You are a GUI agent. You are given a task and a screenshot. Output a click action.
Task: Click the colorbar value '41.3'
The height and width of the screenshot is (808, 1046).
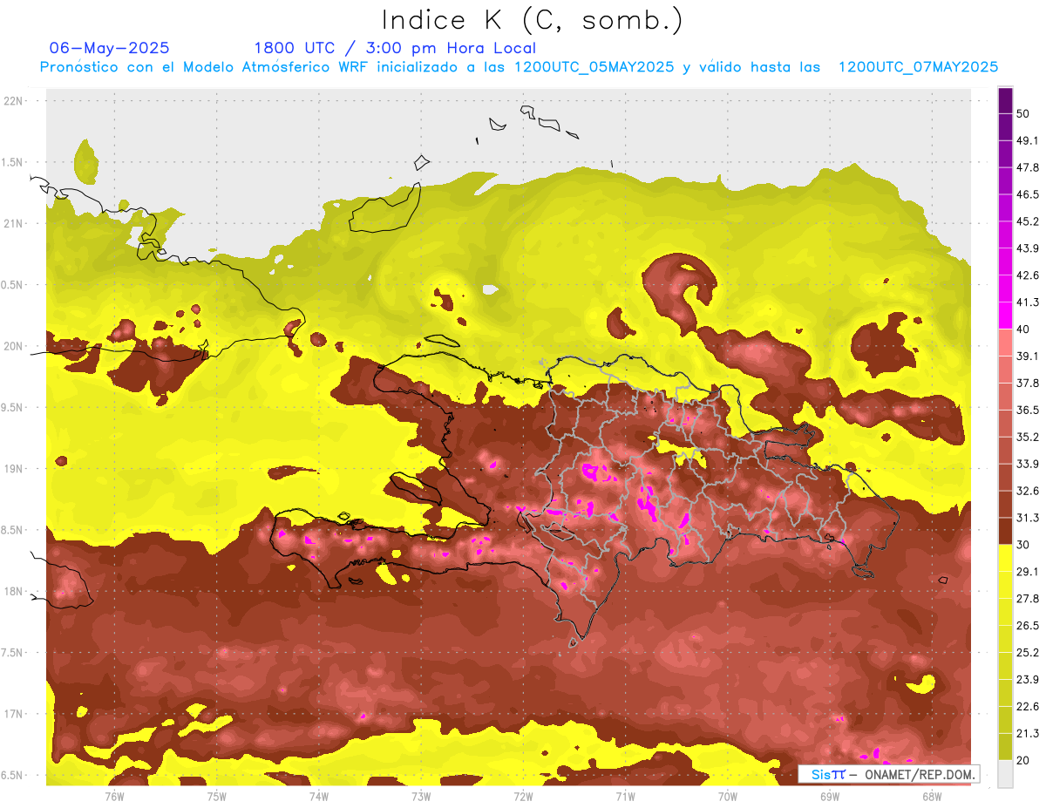(1027, 303)
